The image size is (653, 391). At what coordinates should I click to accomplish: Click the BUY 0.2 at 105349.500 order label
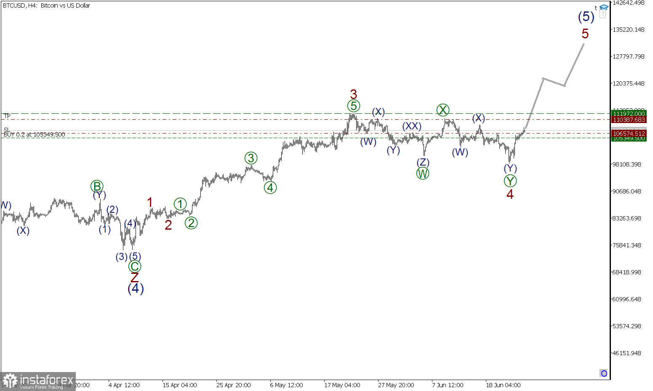pos(35,134)
